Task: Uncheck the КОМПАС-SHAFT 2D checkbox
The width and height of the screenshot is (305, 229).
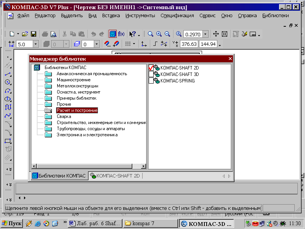Action: 151,68
